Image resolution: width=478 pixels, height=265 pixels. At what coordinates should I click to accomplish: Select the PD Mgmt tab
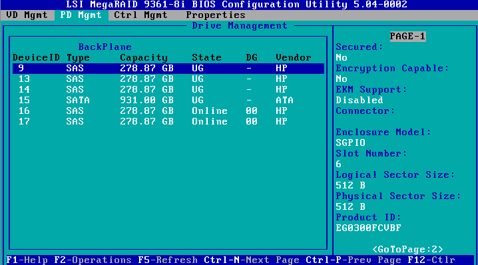coord(81,15)
